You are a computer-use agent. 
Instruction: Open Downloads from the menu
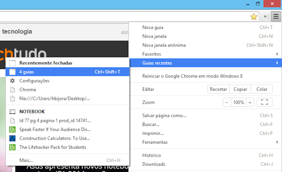tap(206, 164)
